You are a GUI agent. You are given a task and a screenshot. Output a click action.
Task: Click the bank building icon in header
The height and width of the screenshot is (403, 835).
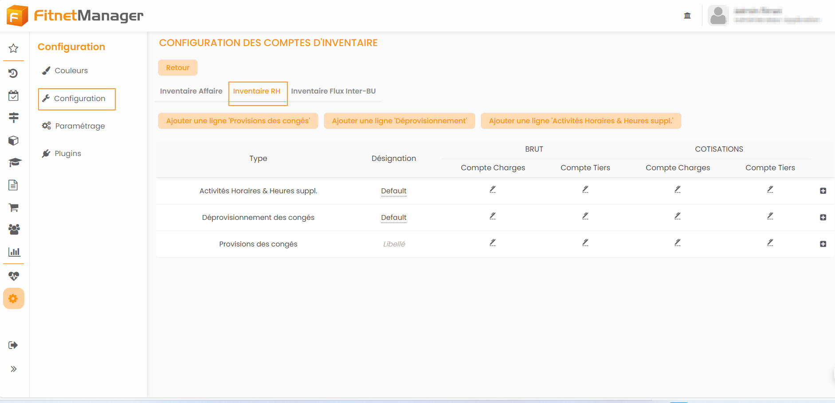[x=687, y=16]
